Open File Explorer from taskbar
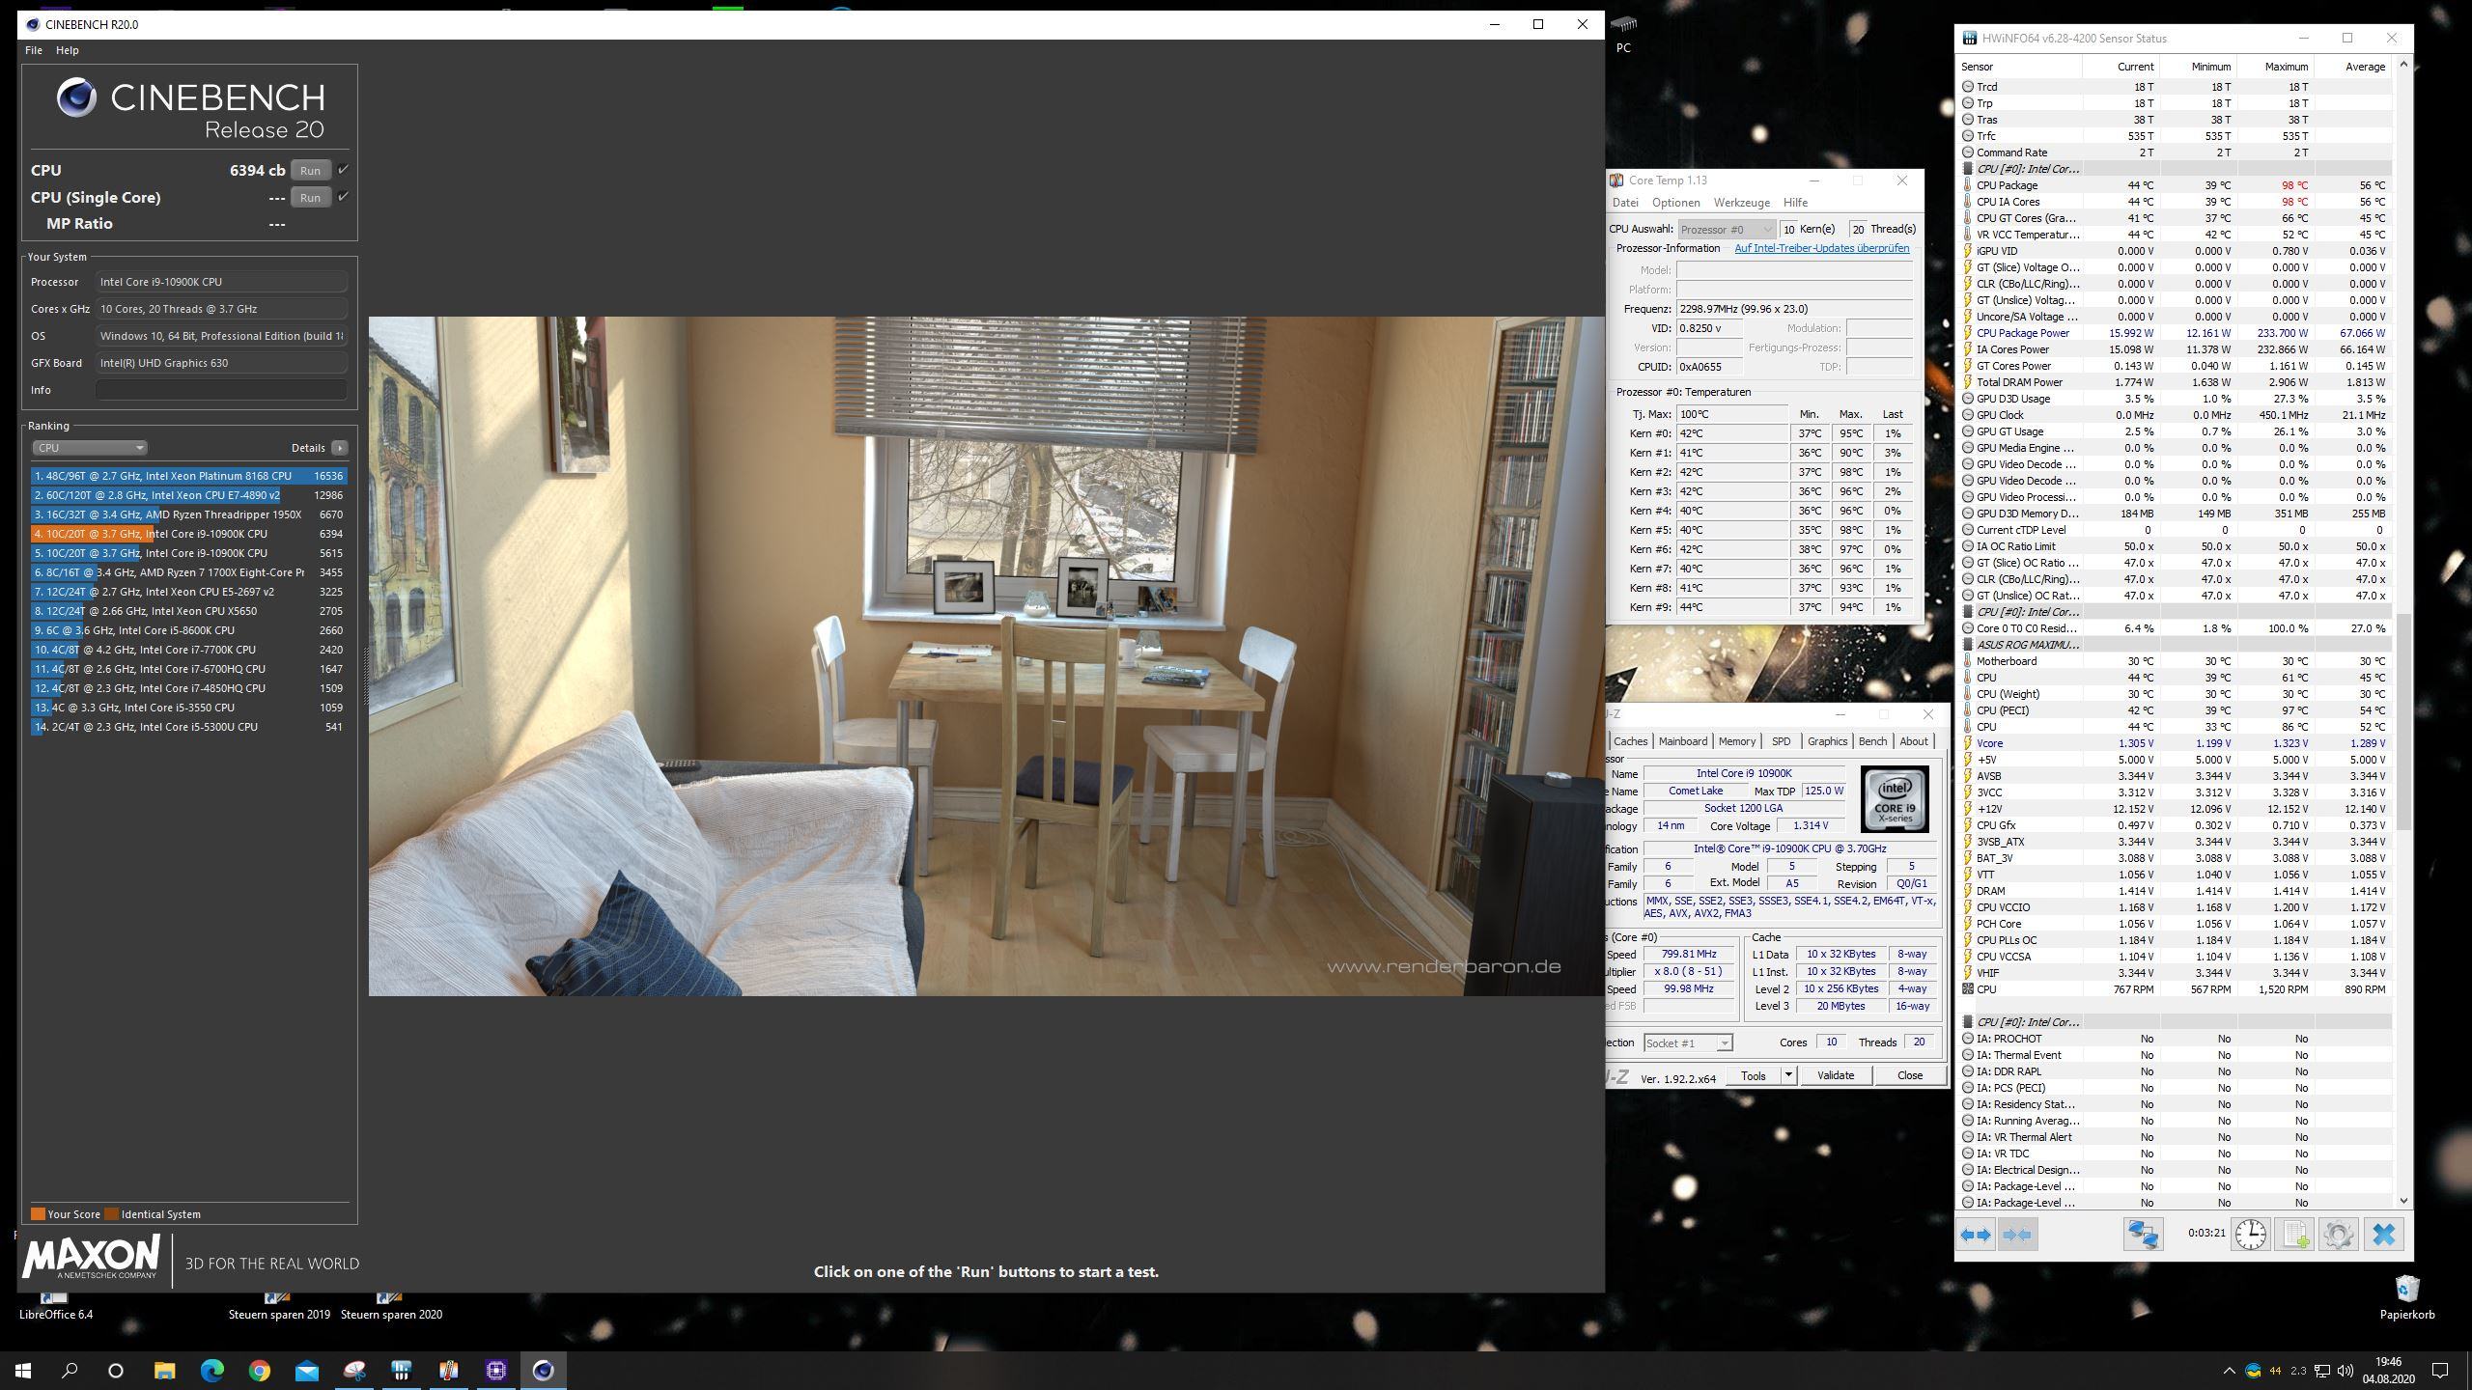This screenshot has height=1390, width=2472. (x=165, y=1370)
